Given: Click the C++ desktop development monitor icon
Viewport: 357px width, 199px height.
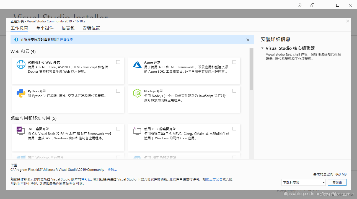Looking at the screenshot, I should (x=137, y=131).
